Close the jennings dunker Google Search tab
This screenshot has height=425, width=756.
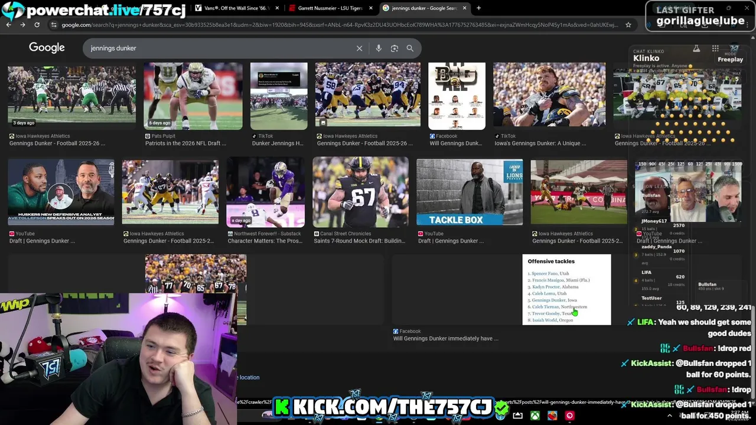[464, 8]
